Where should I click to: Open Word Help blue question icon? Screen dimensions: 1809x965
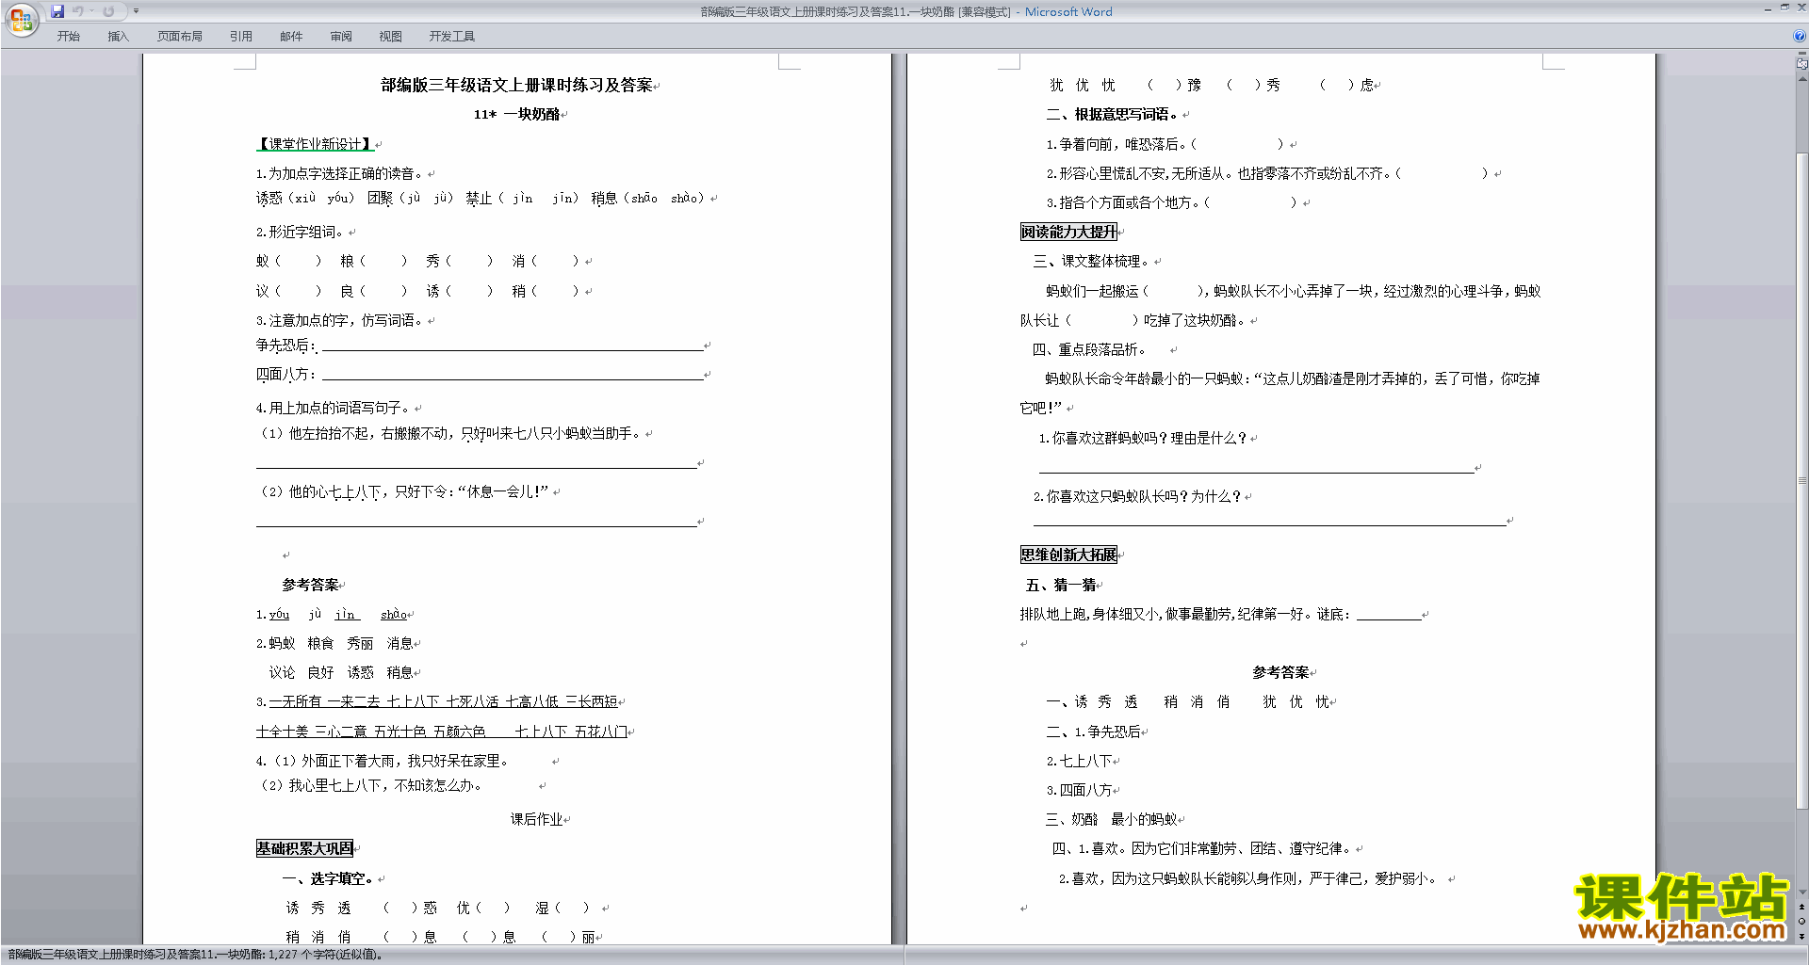(1800, 36)
